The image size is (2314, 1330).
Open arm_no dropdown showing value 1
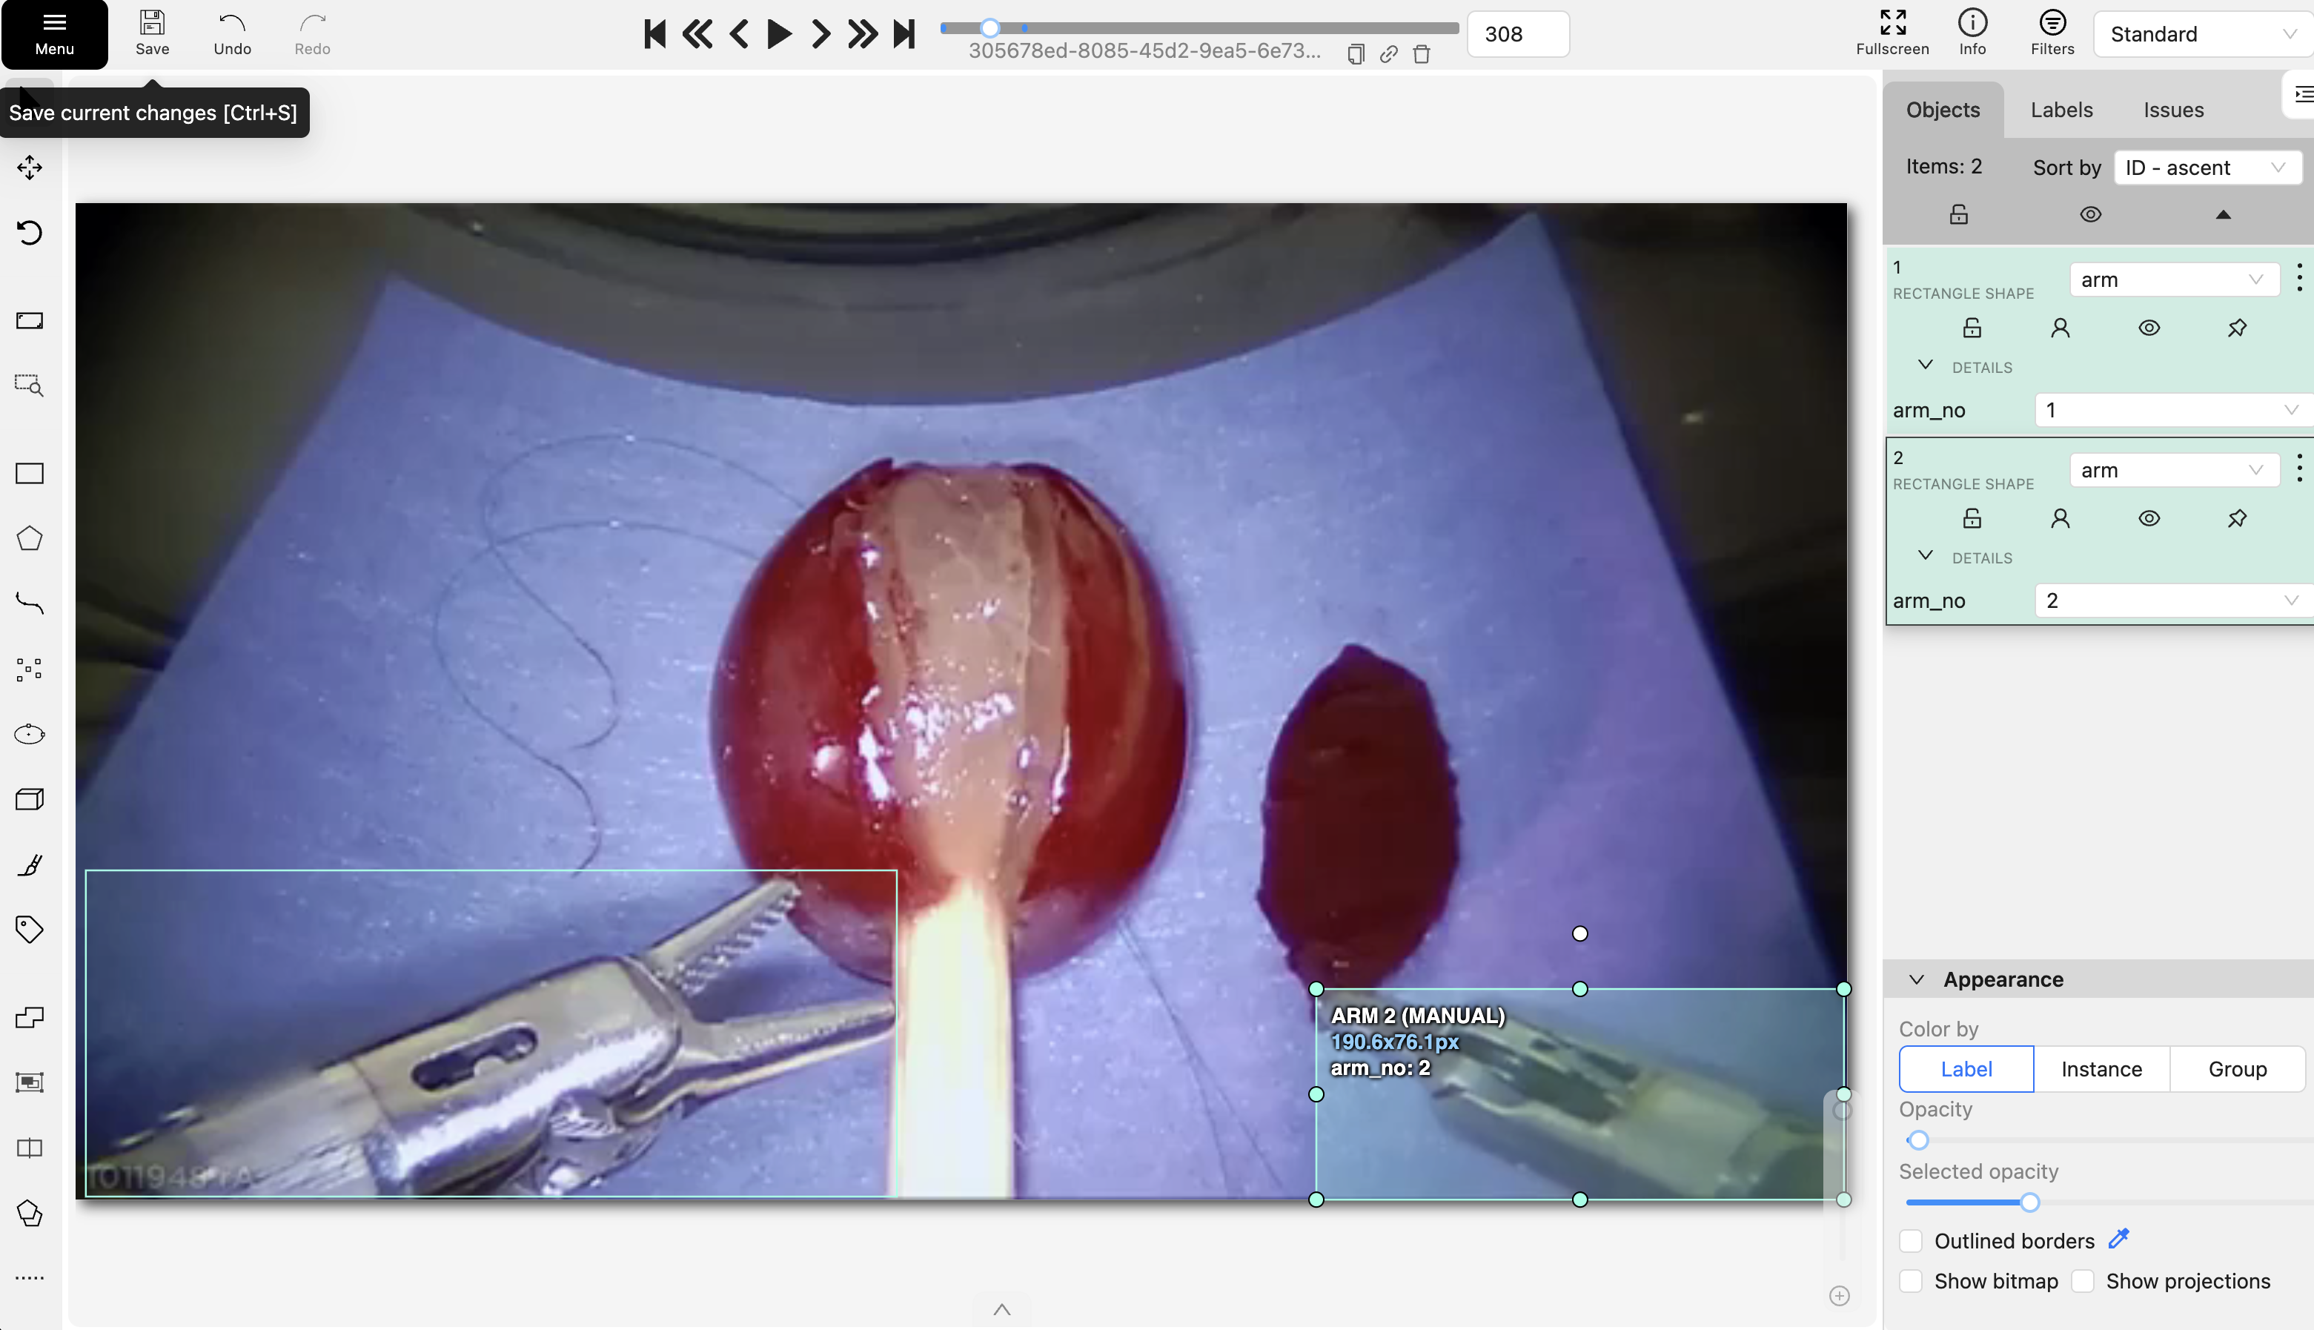[2172, 410]
